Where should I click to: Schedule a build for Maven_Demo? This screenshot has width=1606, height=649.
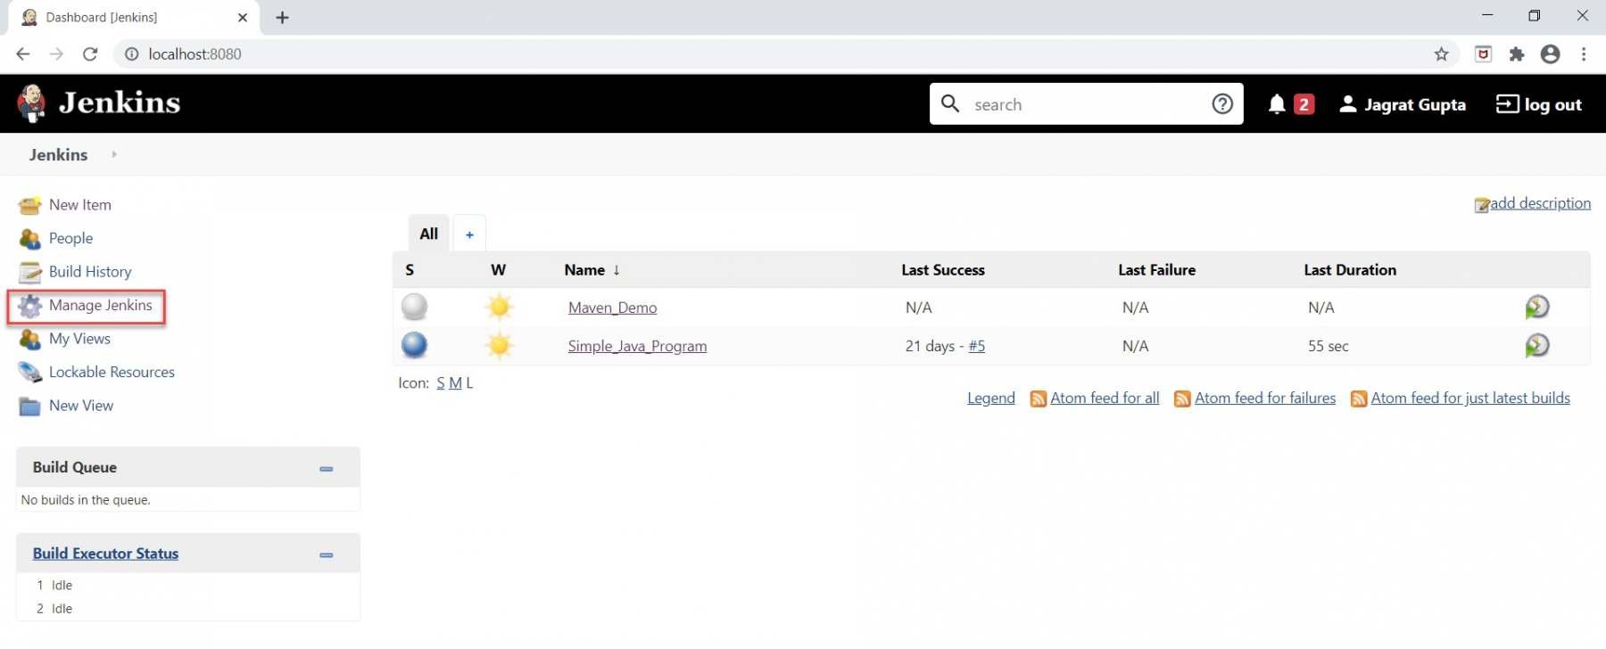1536,308
